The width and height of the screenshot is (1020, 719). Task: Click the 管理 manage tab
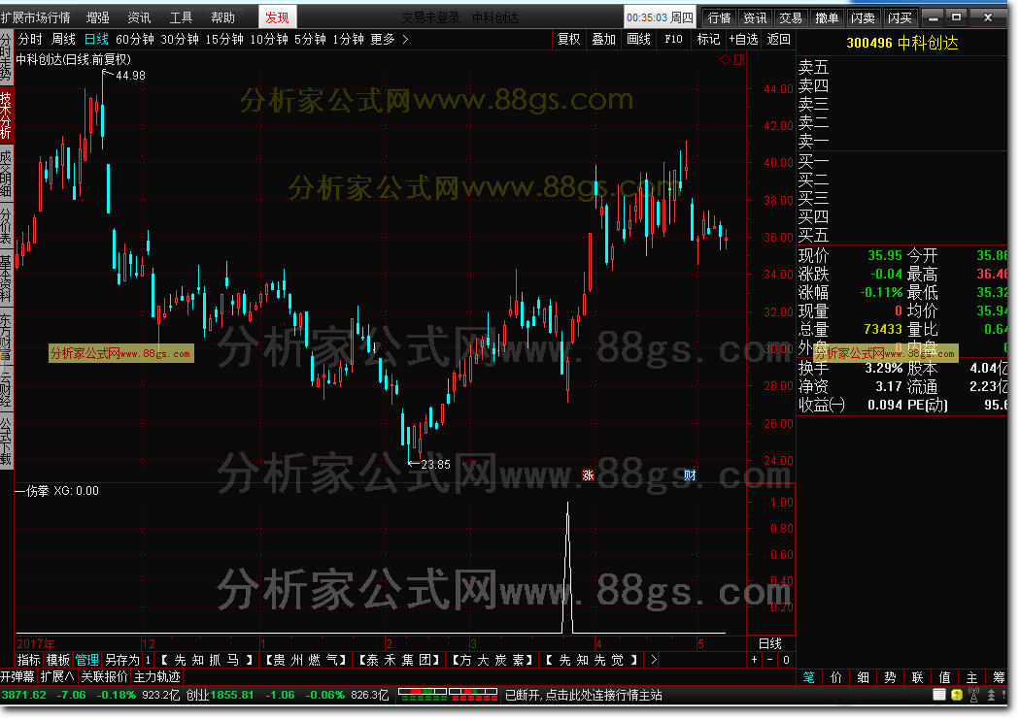point(86,660)
